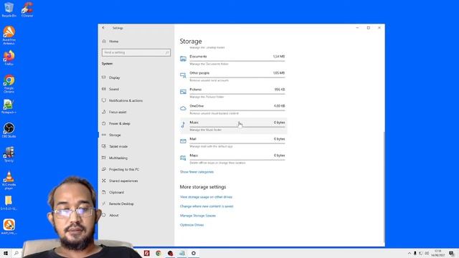
Task: Open Optimize Drives link
Action: click(191, 225)
